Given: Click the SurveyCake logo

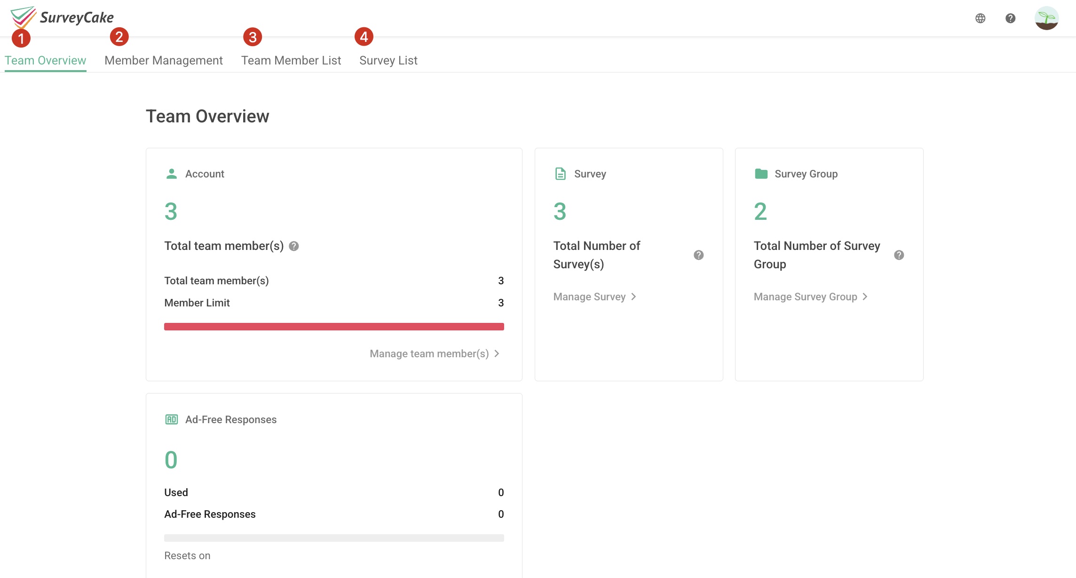Looking at the screenshot, I should pos(61,16).
